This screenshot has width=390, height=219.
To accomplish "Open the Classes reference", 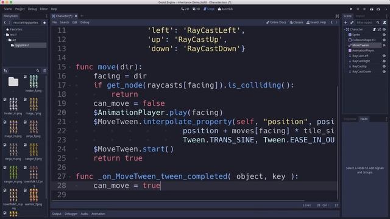I will 297,23.
